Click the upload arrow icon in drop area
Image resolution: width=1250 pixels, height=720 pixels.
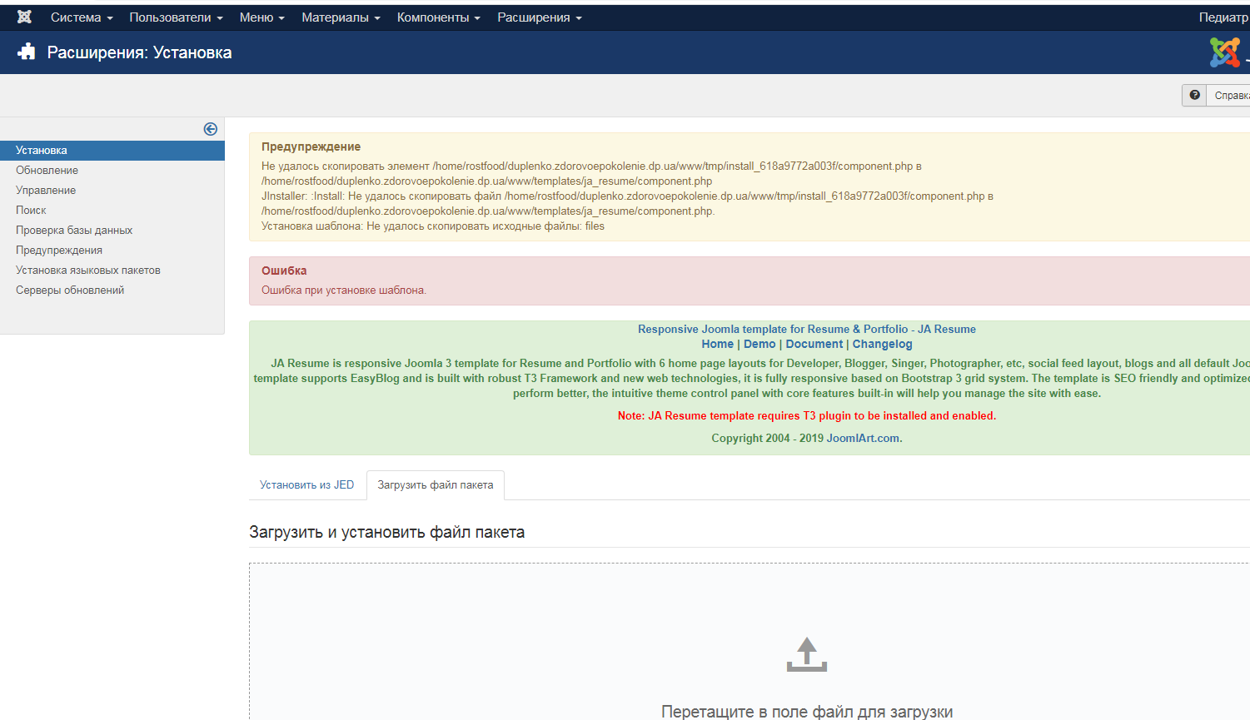point(807,654)
